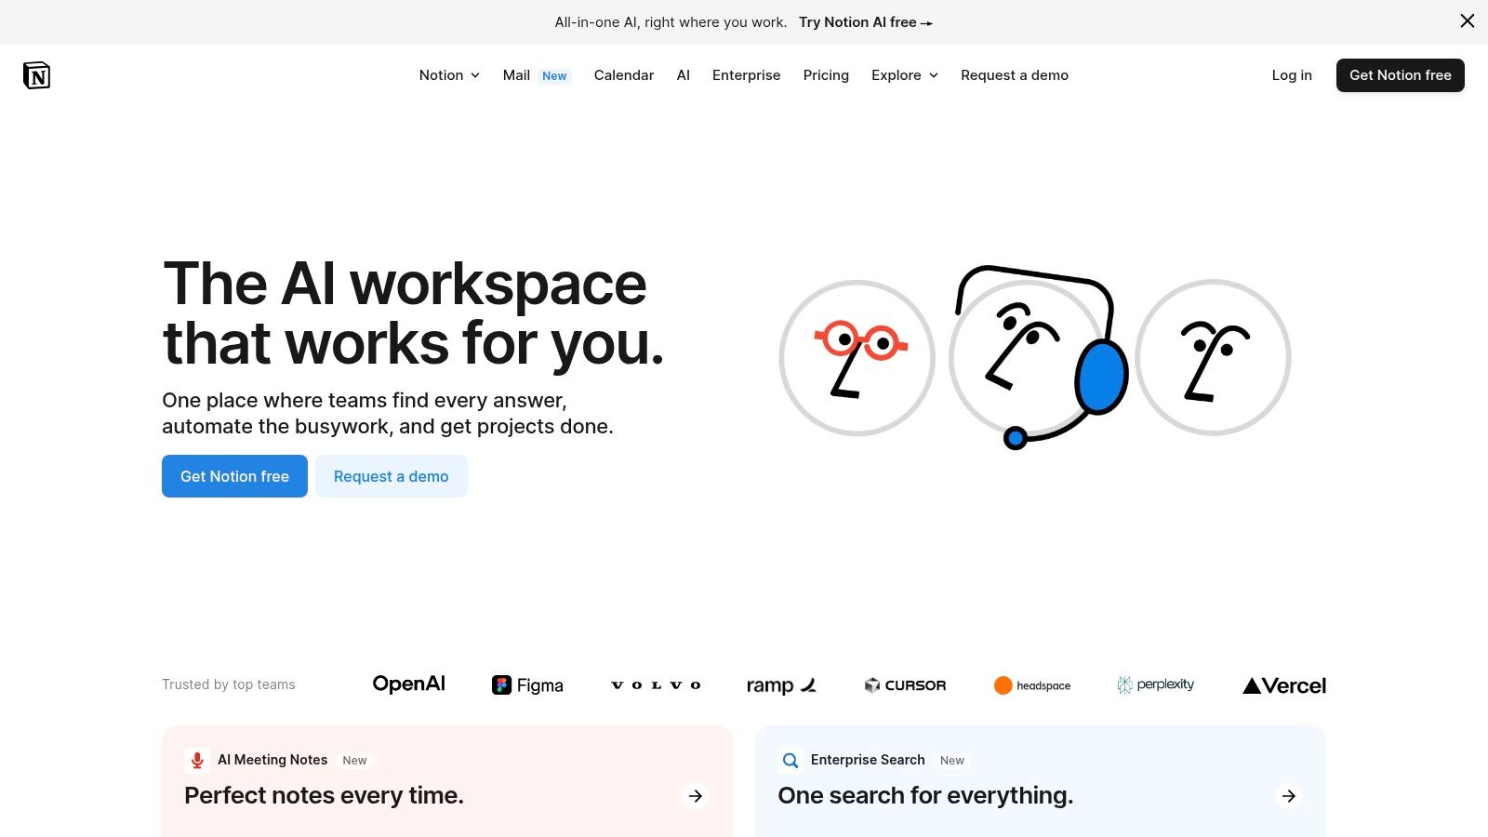
Task: Click the Cursor logo
Action: point(904,684)
